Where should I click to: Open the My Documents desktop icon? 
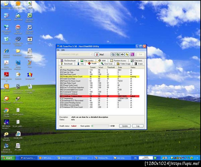6,5
